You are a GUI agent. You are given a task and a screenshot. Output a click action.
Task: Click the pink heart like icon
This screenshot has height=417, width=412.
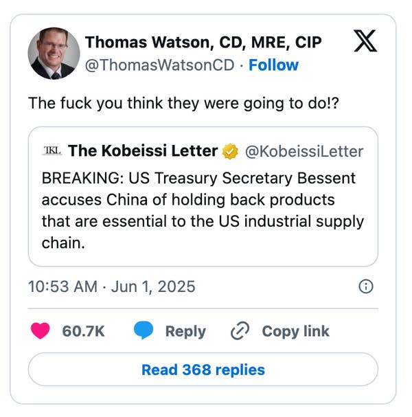[40, 330]
